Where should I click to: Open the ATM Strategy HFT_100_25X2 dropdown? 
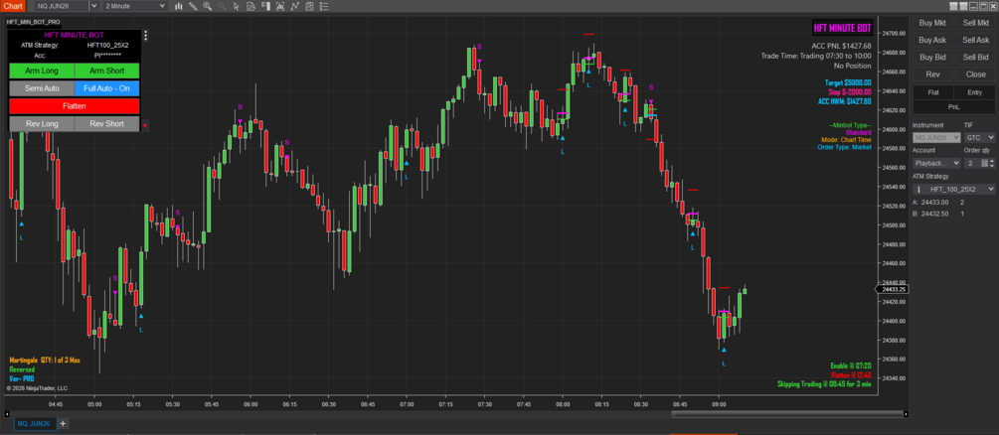point(953,189)
